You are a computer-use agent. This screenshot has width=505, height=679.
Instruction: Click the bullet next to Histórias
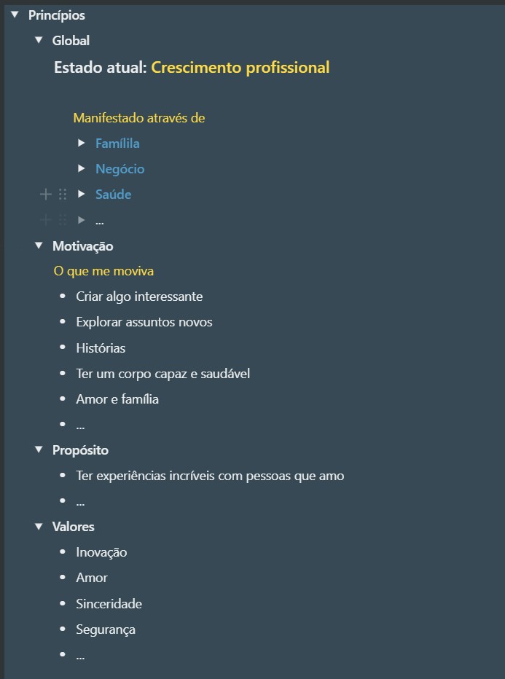pyautogui.click(x=63, y=348)
